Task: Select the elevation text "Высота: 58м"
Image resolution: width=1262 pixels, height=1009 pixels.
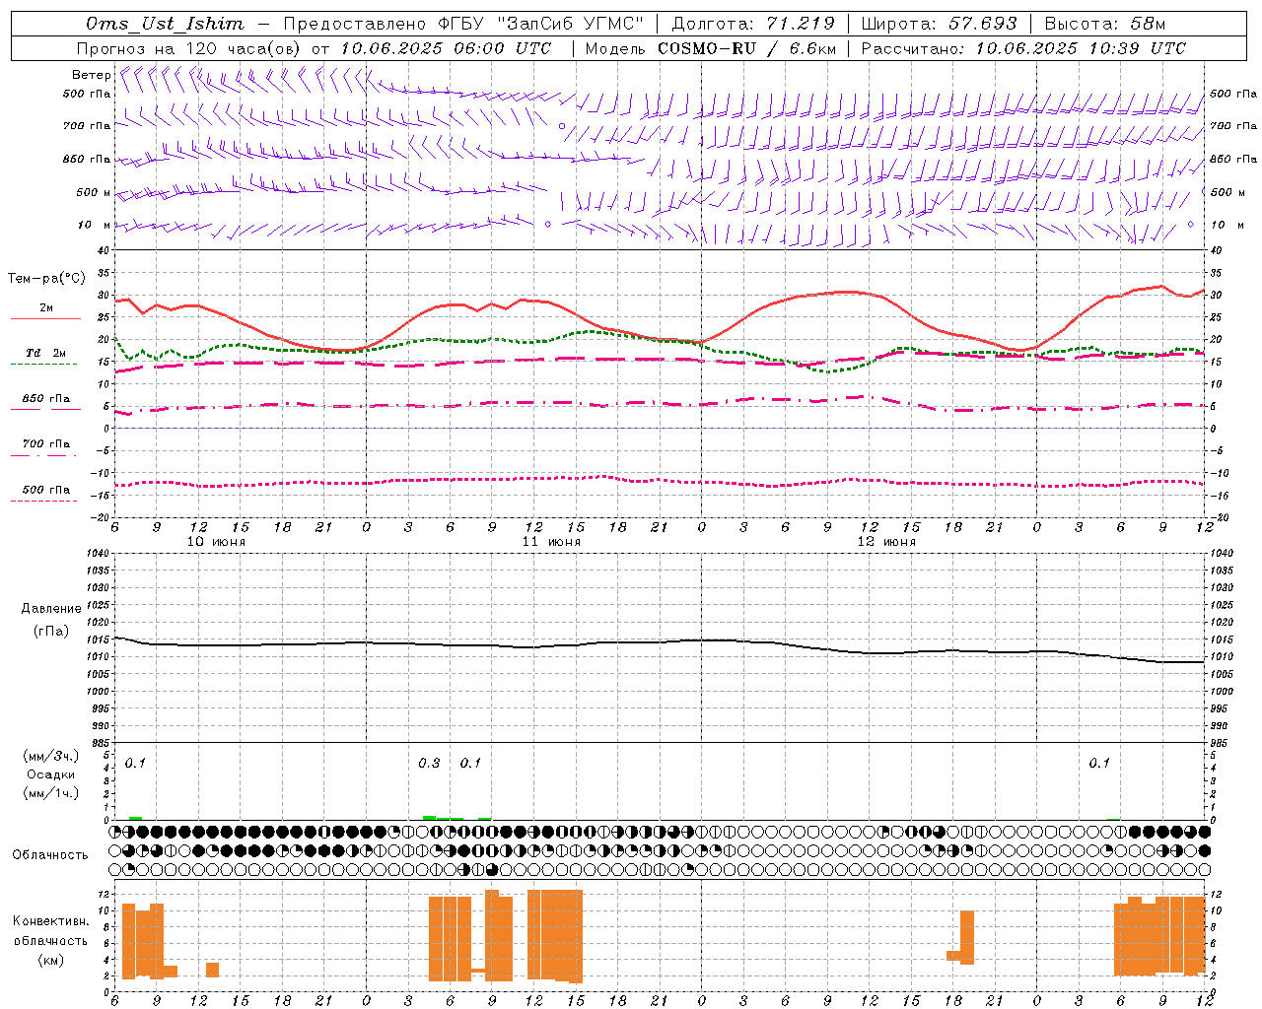Action: pyautogui.click(x=1104, y=24)
